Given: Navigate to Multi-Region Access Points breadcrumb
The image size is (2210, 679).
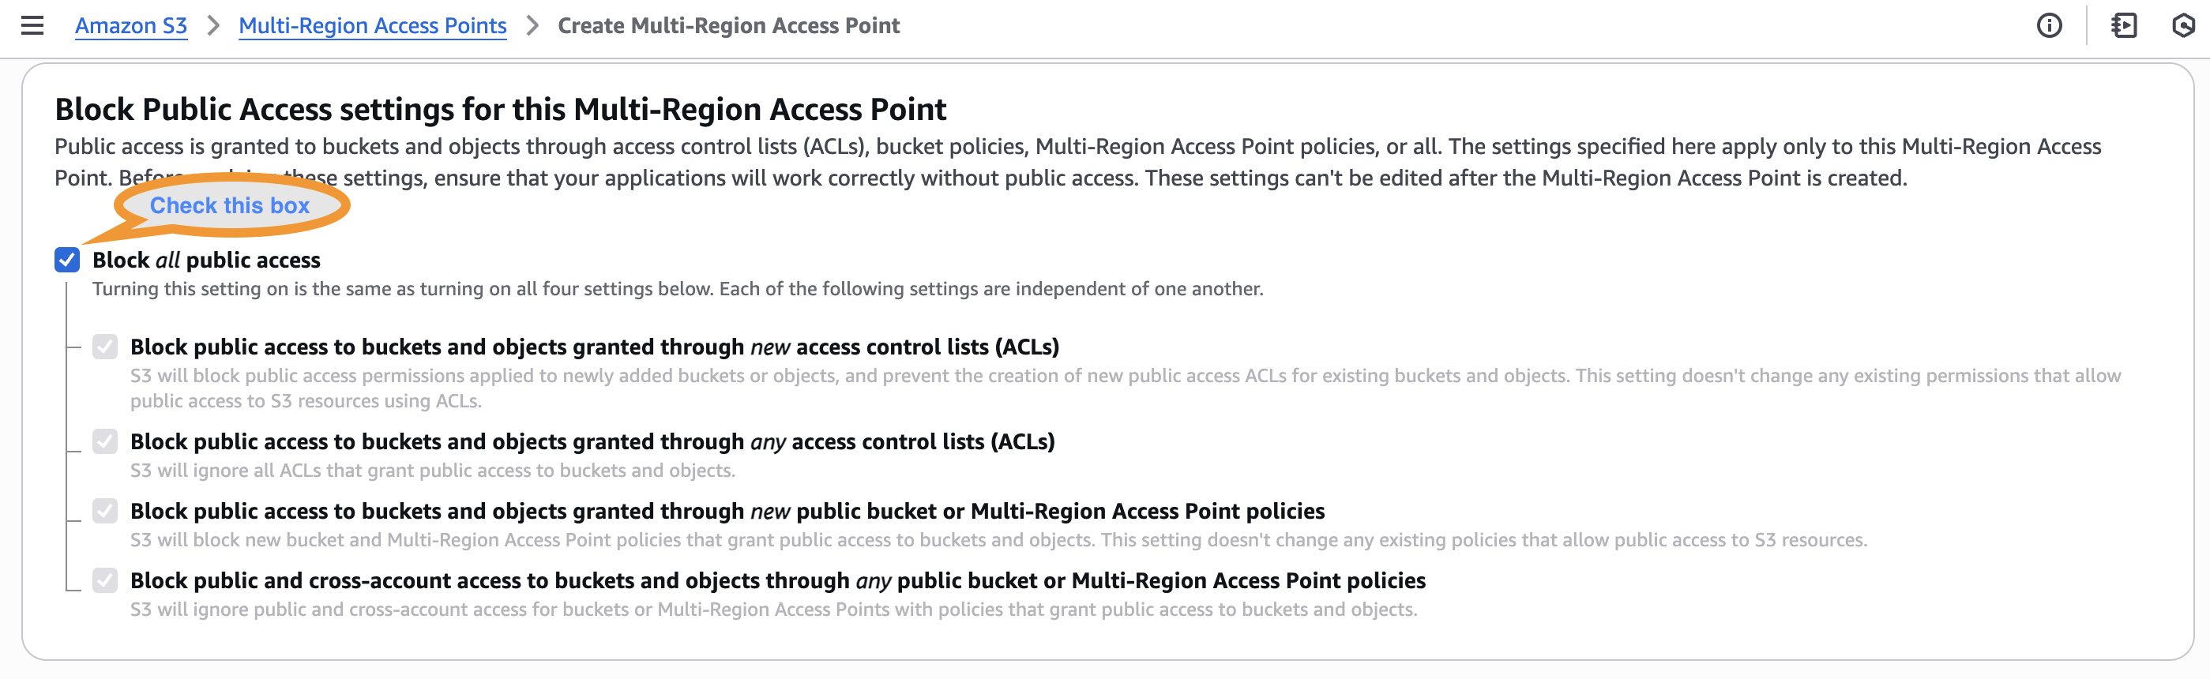Looking at the screenshot, I should pos(372,26).
